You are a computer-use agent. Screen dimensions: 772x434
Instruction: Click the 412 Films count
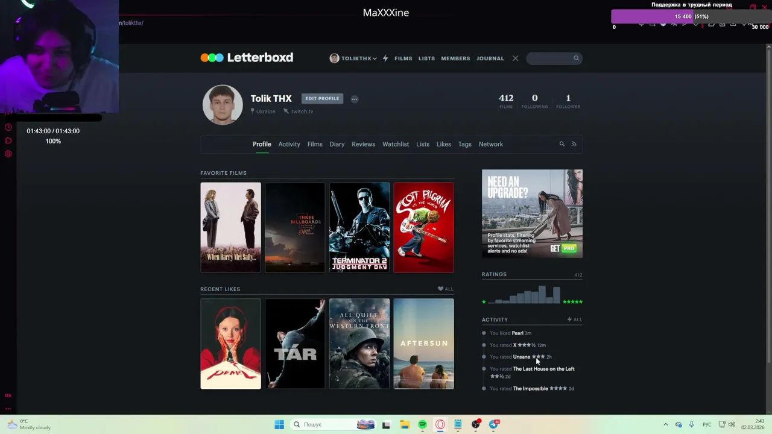coord(506,101)
